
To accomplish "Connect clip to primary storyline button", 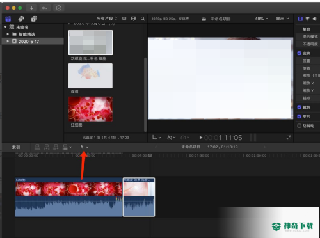I will click(37, 147).
